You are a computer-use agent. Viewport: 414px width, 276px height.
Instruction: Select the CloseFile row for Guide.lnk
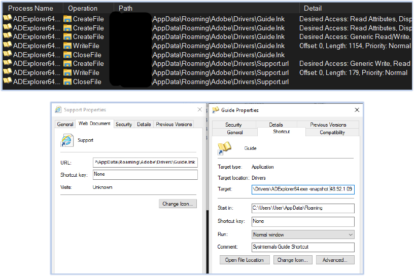(207, 55)
